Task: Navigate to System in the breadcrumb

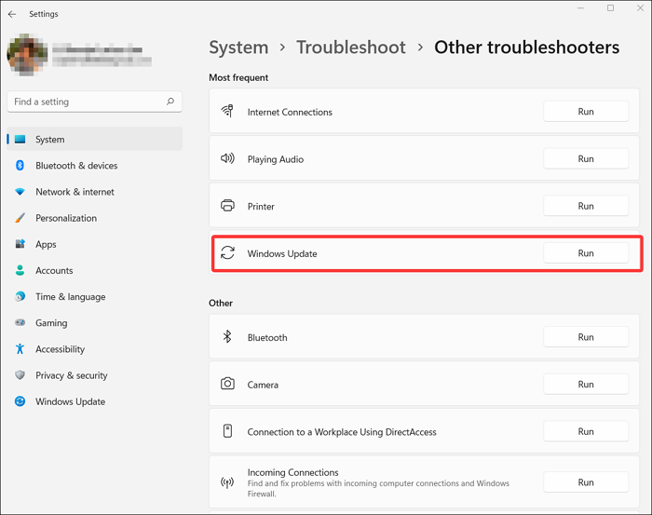Action: 238,47
